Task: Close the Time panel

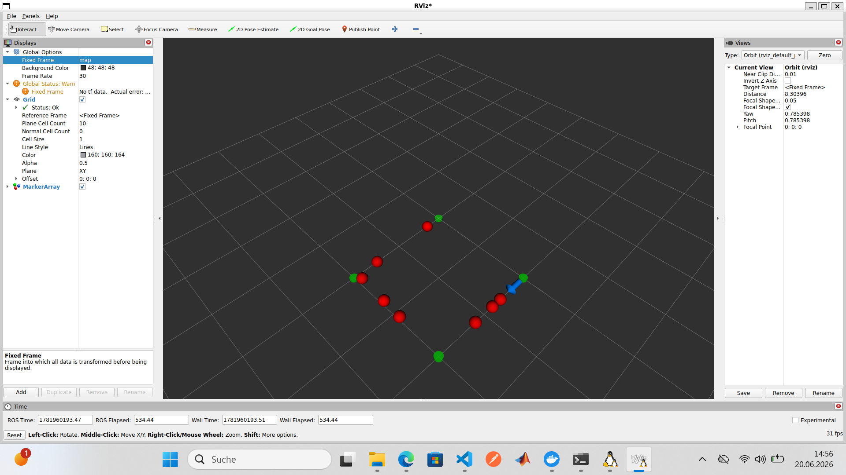Action: tap(839, 406)
